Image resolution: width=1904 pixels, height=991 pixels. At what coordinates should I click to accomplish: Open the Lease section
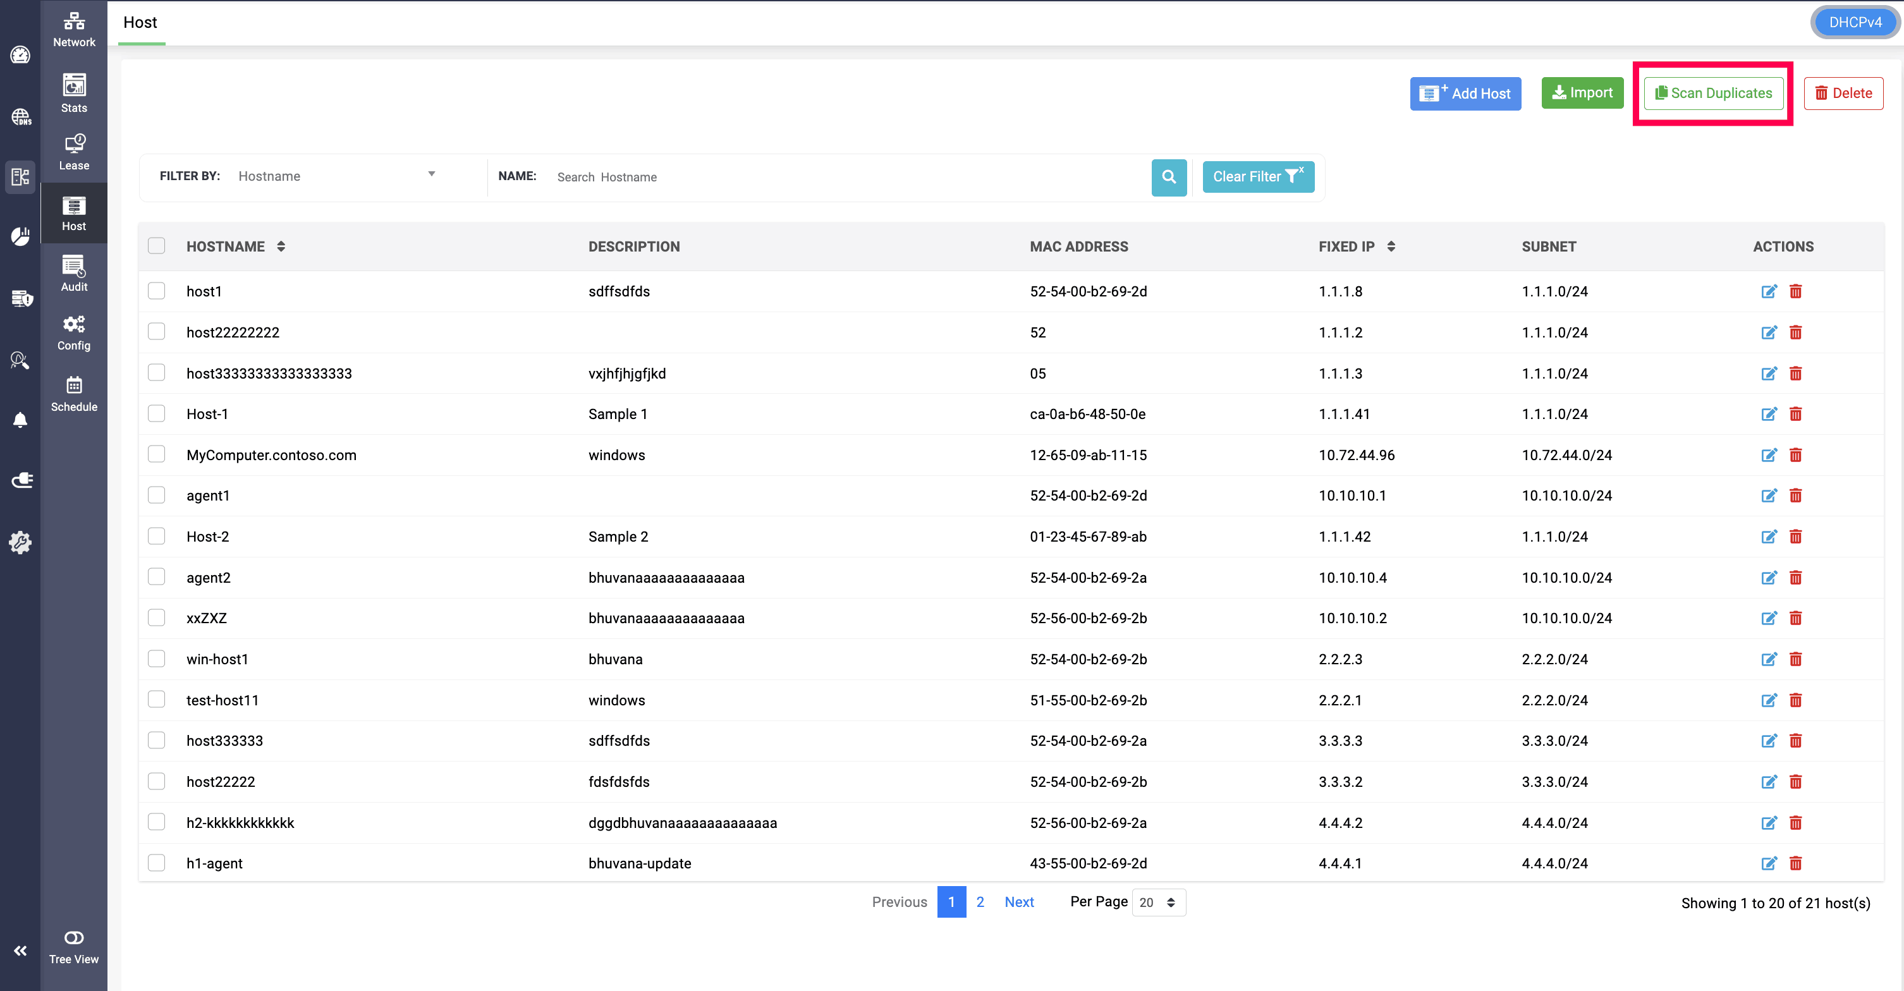(x=74, y=153)
